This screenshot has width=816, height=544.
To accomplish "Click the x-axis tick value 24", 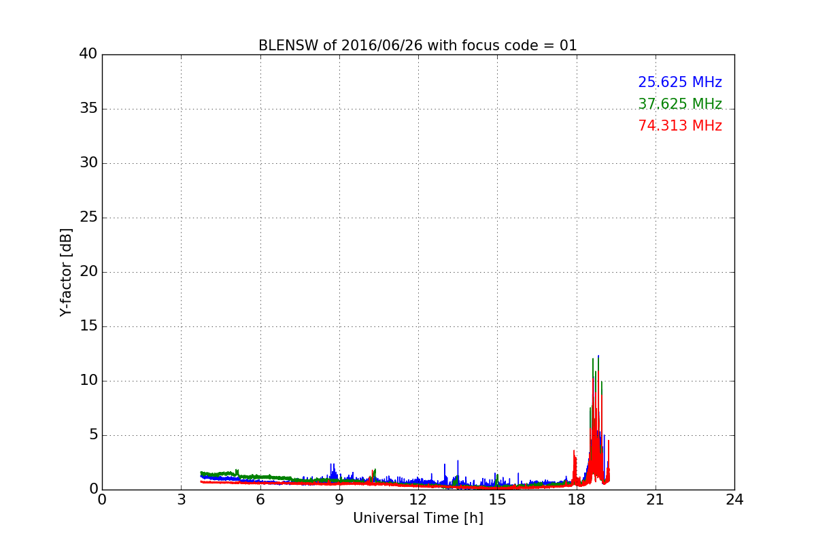I will pyautogui.click(x=734, y=500).
